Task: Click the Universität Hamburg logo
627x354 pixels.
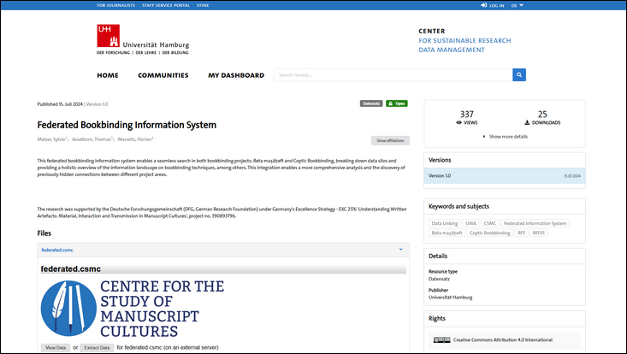Action: (143, 39)
